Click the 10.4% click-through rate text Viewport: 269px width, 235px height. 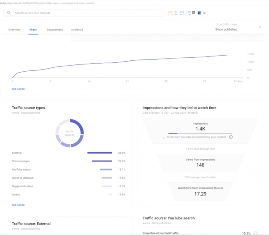(x=200, y=149)
